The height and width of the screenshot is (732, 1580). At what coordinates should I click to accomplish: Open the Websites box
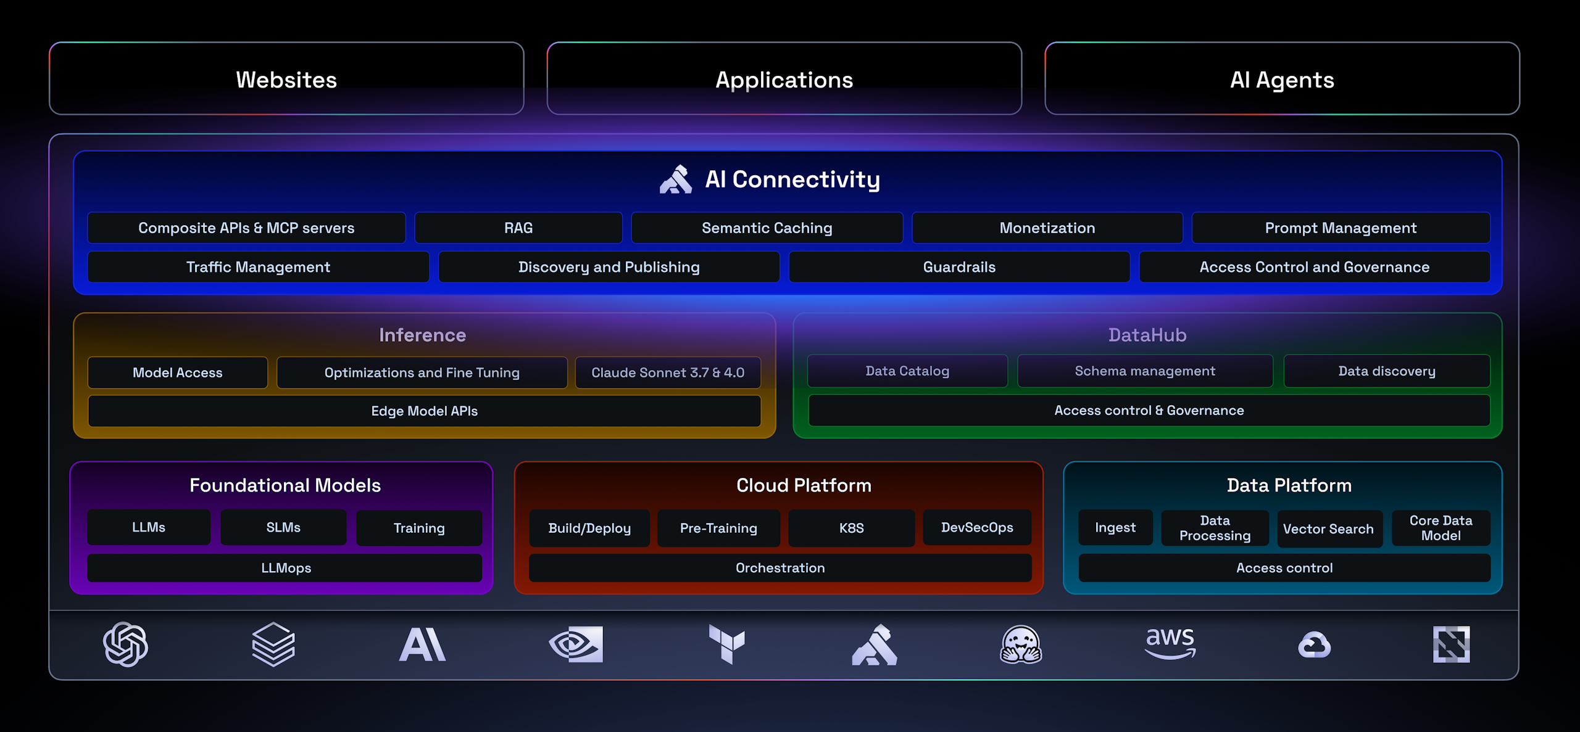tap(286, 79)
